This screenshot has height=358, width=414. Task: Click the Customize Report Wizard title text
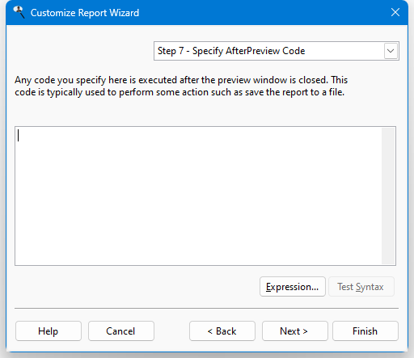(x=85, y=13)
